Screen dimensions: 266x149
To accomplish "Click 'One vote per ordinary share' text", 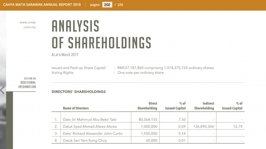I will (x=140, y=73).
